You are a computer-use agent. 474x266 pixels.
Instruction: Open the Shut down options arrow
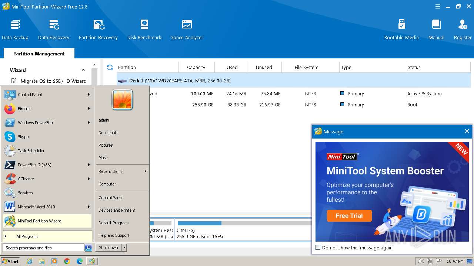point(124,248)
